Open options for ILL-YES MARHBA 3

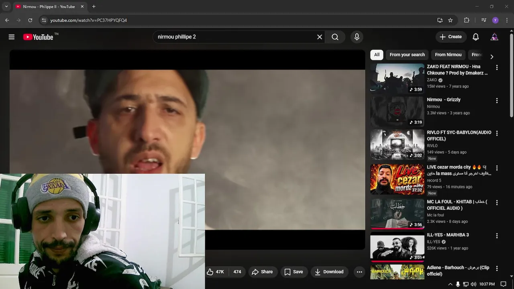click(497, 236)
